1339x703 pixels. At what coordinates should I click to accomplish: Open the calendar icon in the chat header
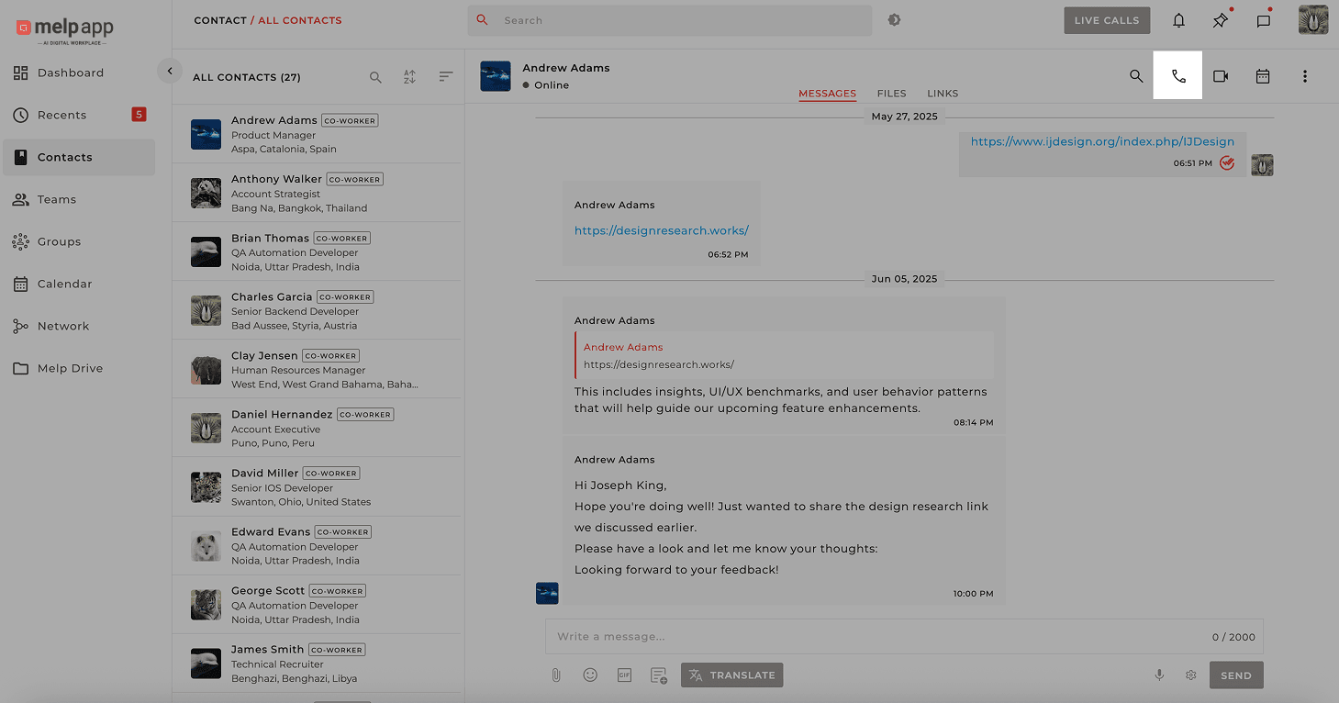tap(1262, 76)
